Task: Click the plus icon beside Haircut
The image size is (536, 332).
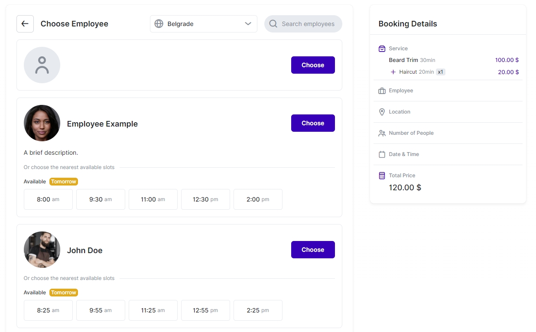Action: click(393, 72)
